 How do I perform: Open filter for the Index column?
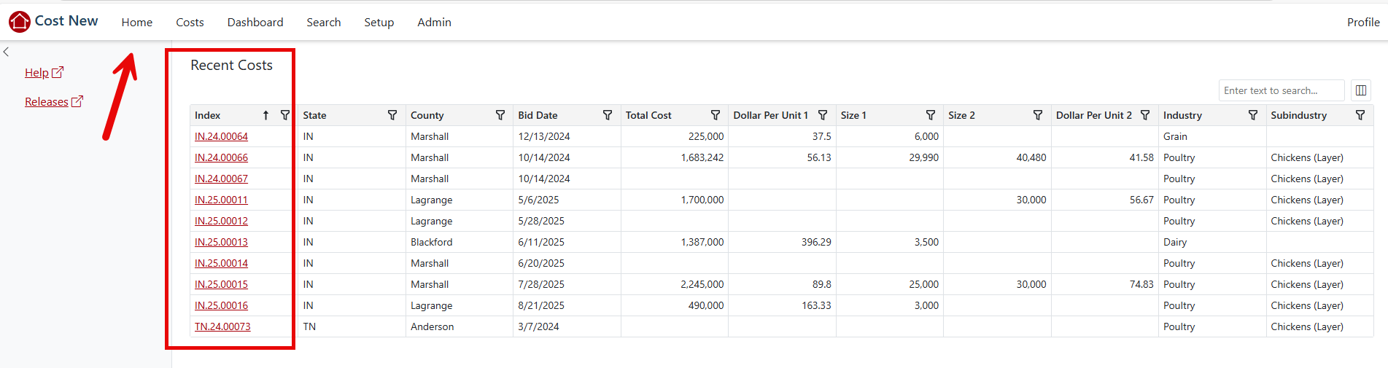285,115
